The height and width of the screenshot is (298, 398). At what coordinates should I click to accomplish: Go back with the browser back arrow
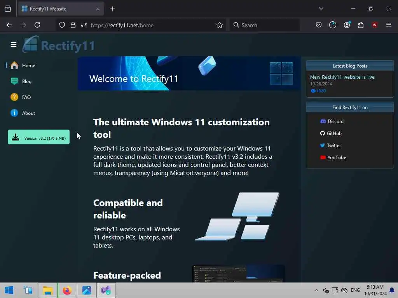[9, 25]
